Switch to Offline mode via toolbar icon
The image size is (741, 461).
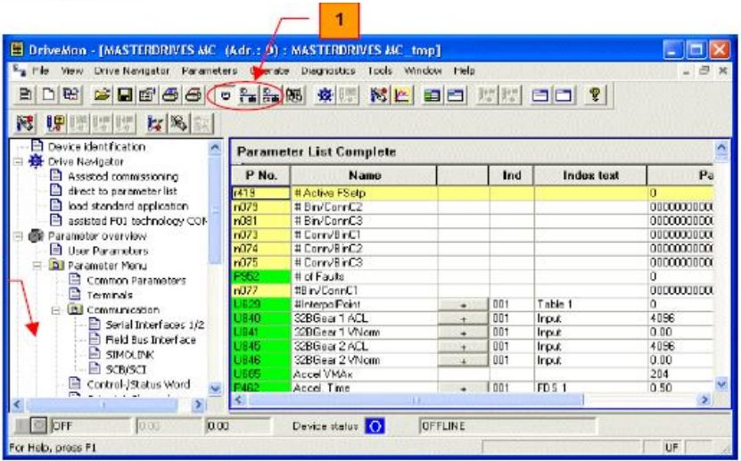click(x=226, y=95)
